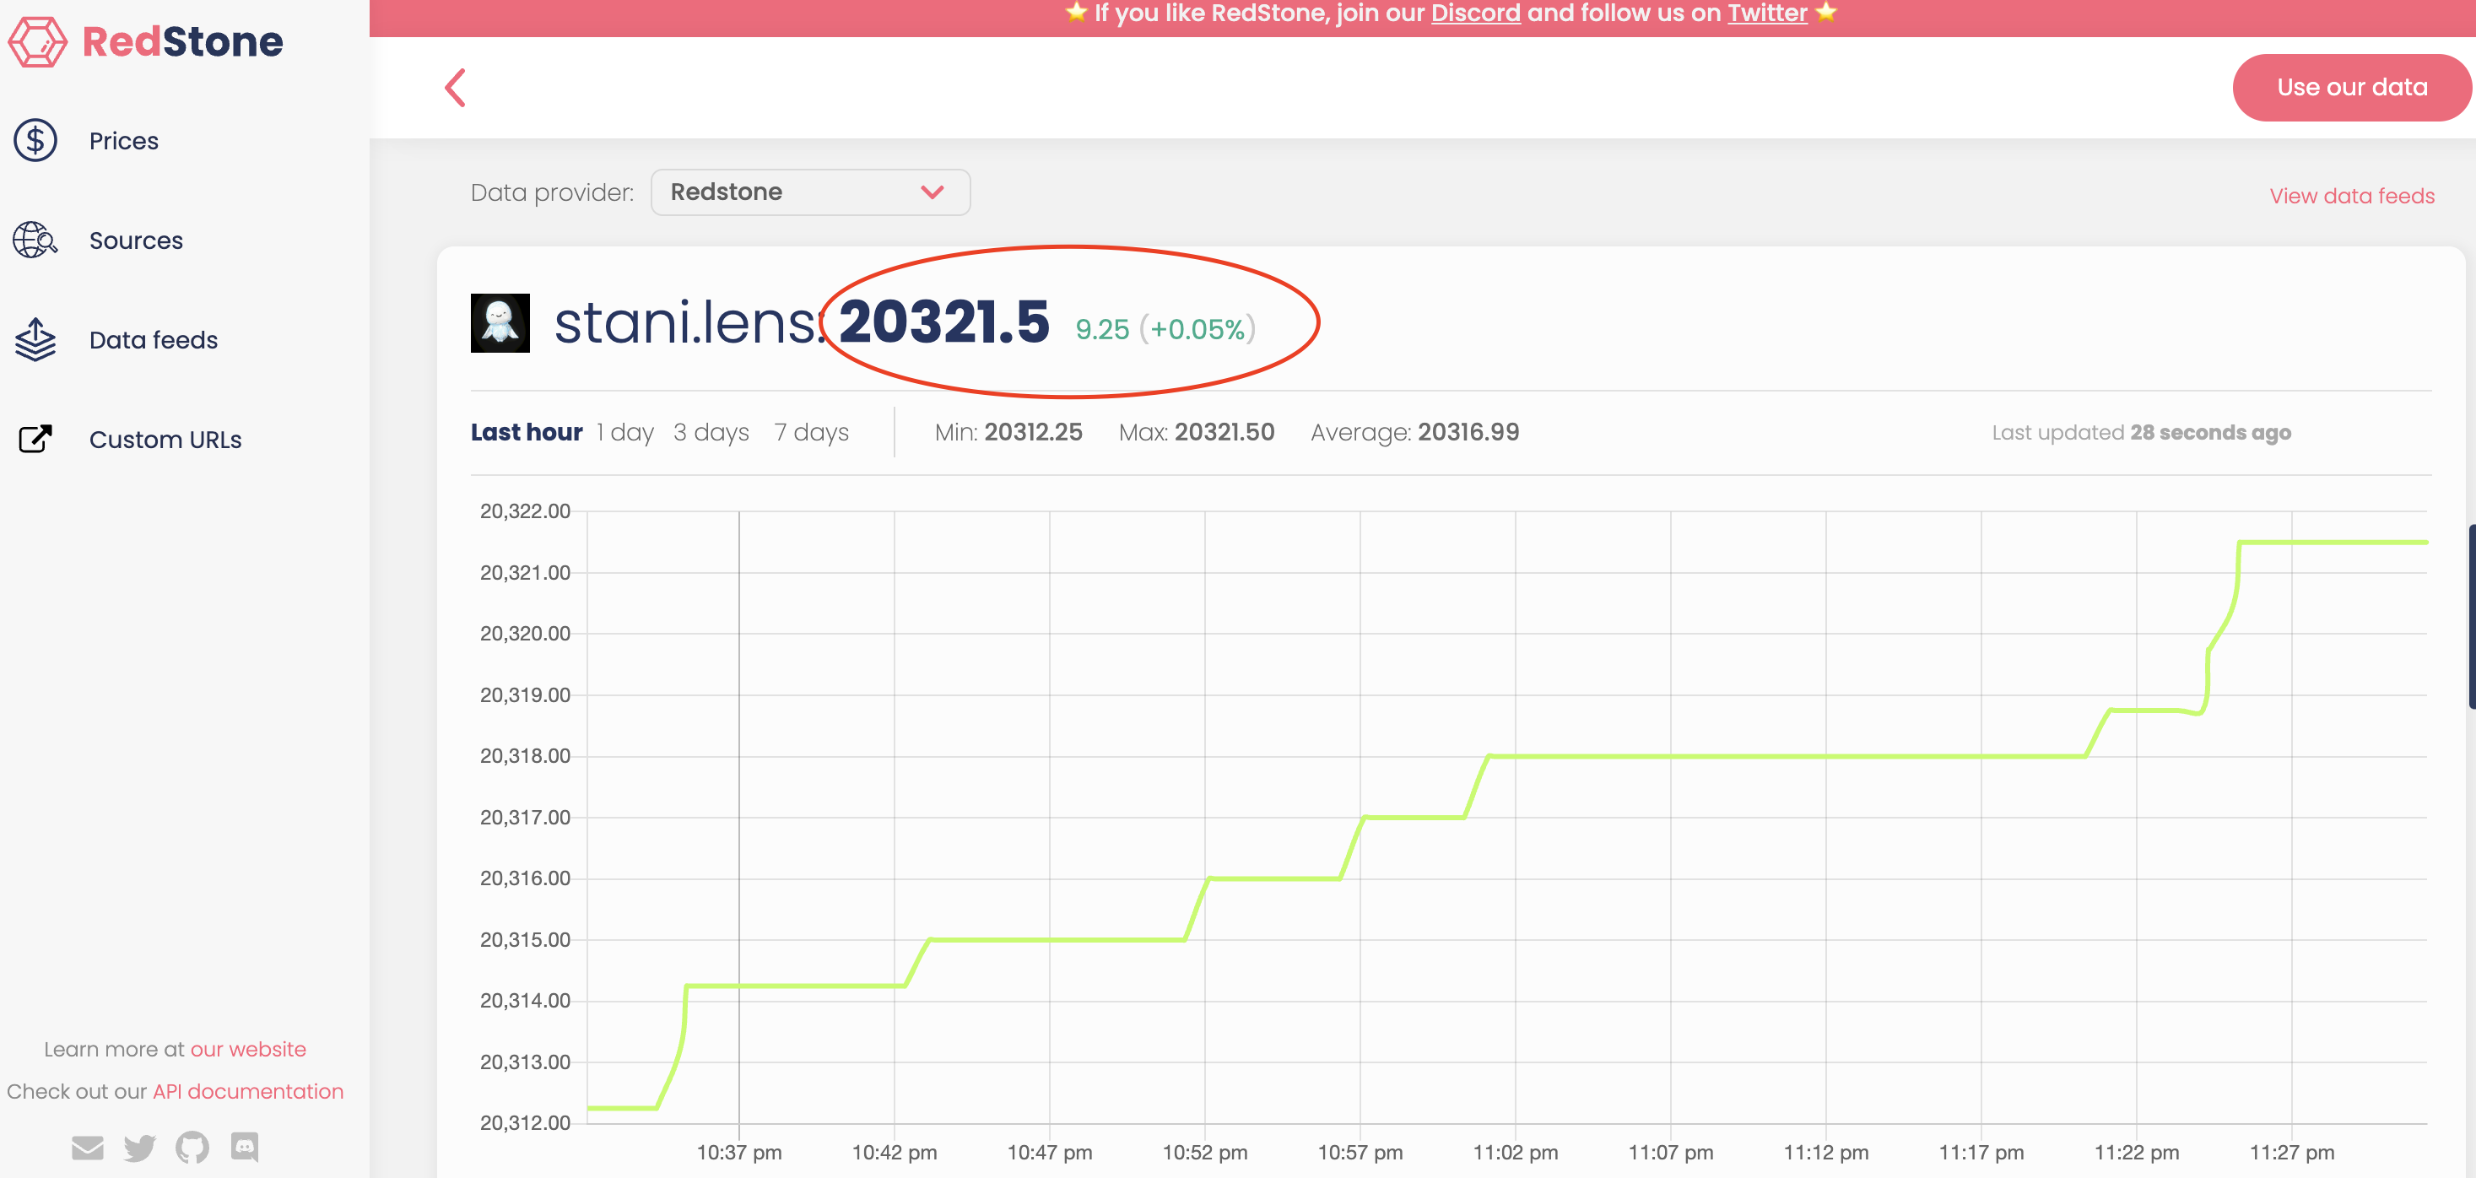Follow the View data feeds link
Screen dimensions: 2476x1178
point(2351,196)
